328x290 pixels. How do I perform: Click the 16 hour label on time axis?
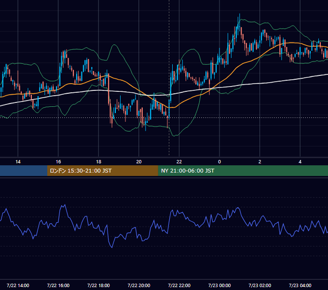(x=58, y=162)
